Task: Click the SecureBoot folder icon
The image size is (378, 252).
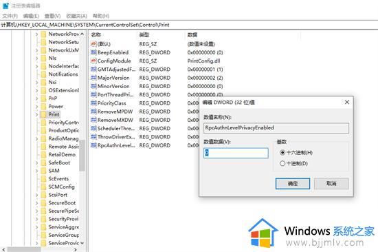Action: click(x=43, y=203)
